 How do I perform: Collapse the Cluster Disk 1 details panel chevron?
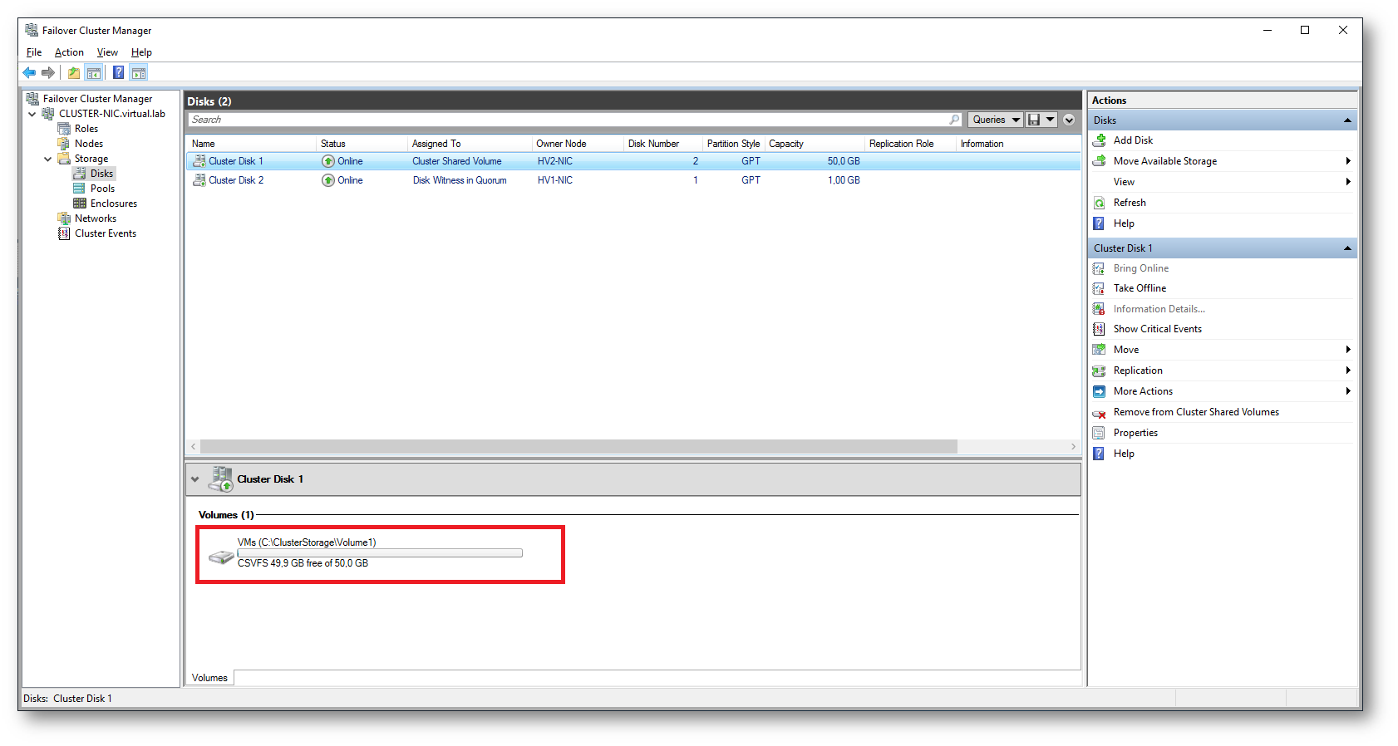click(x=195, y=479)
